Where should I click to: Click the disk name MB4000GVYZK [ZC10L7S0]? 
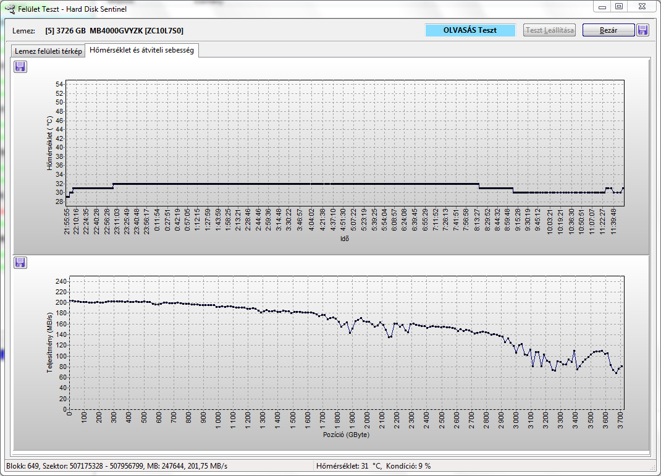pyautogui.click(x=137, y=30)
